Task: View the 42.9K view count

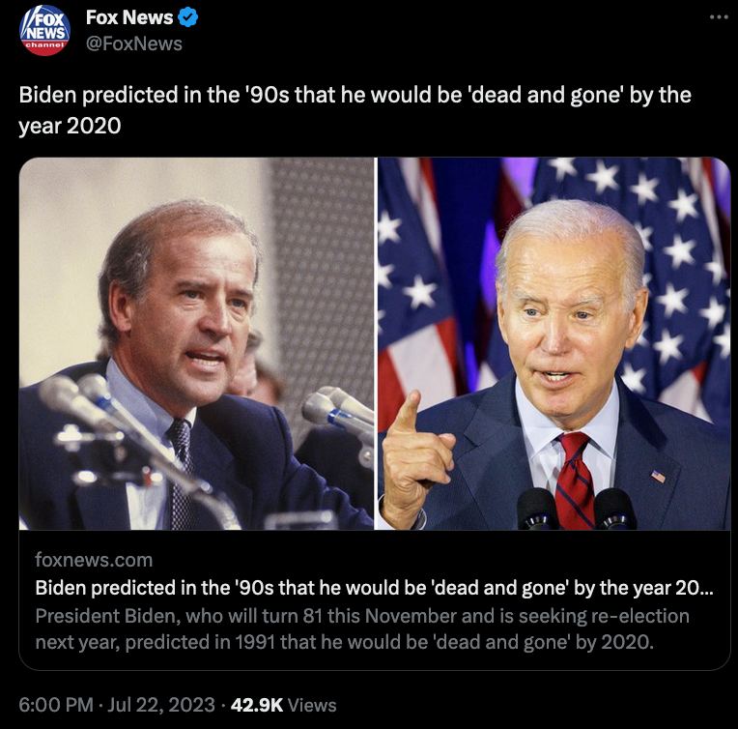Action: [x=257, y=705]
